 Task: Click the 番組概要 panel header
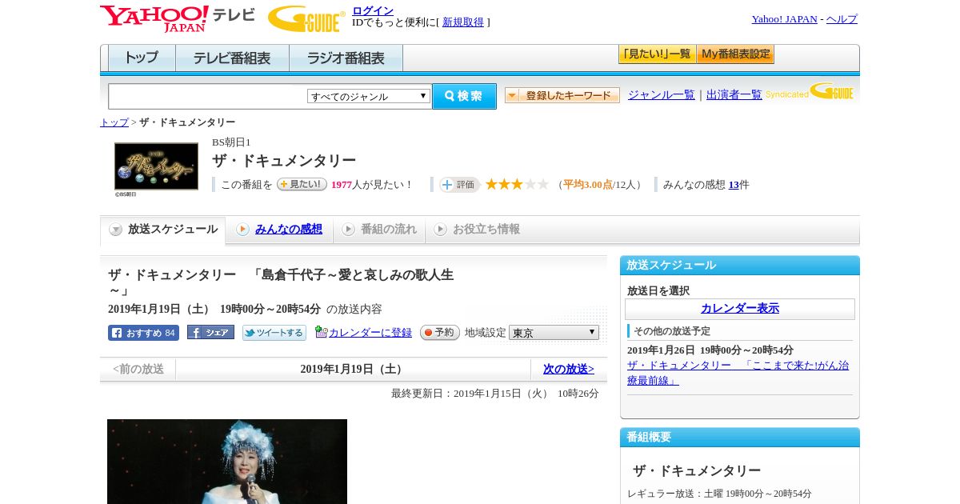(740, 438)
